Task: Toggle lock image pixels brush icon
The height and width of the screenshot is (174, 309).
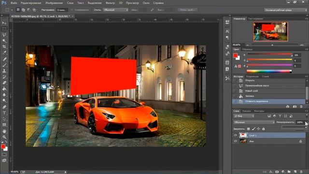Action: point(253,129)
